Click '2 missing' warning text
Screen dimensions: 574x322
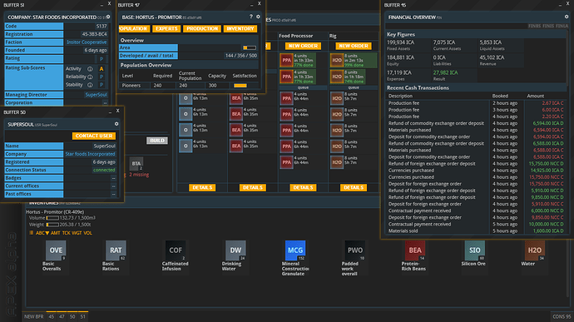pyautogui.click(x=139, y=175)
